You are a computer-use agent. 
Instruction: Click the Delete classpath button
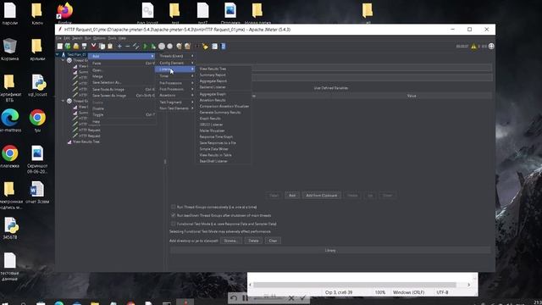pyautogui.click(x=253, y=241)
